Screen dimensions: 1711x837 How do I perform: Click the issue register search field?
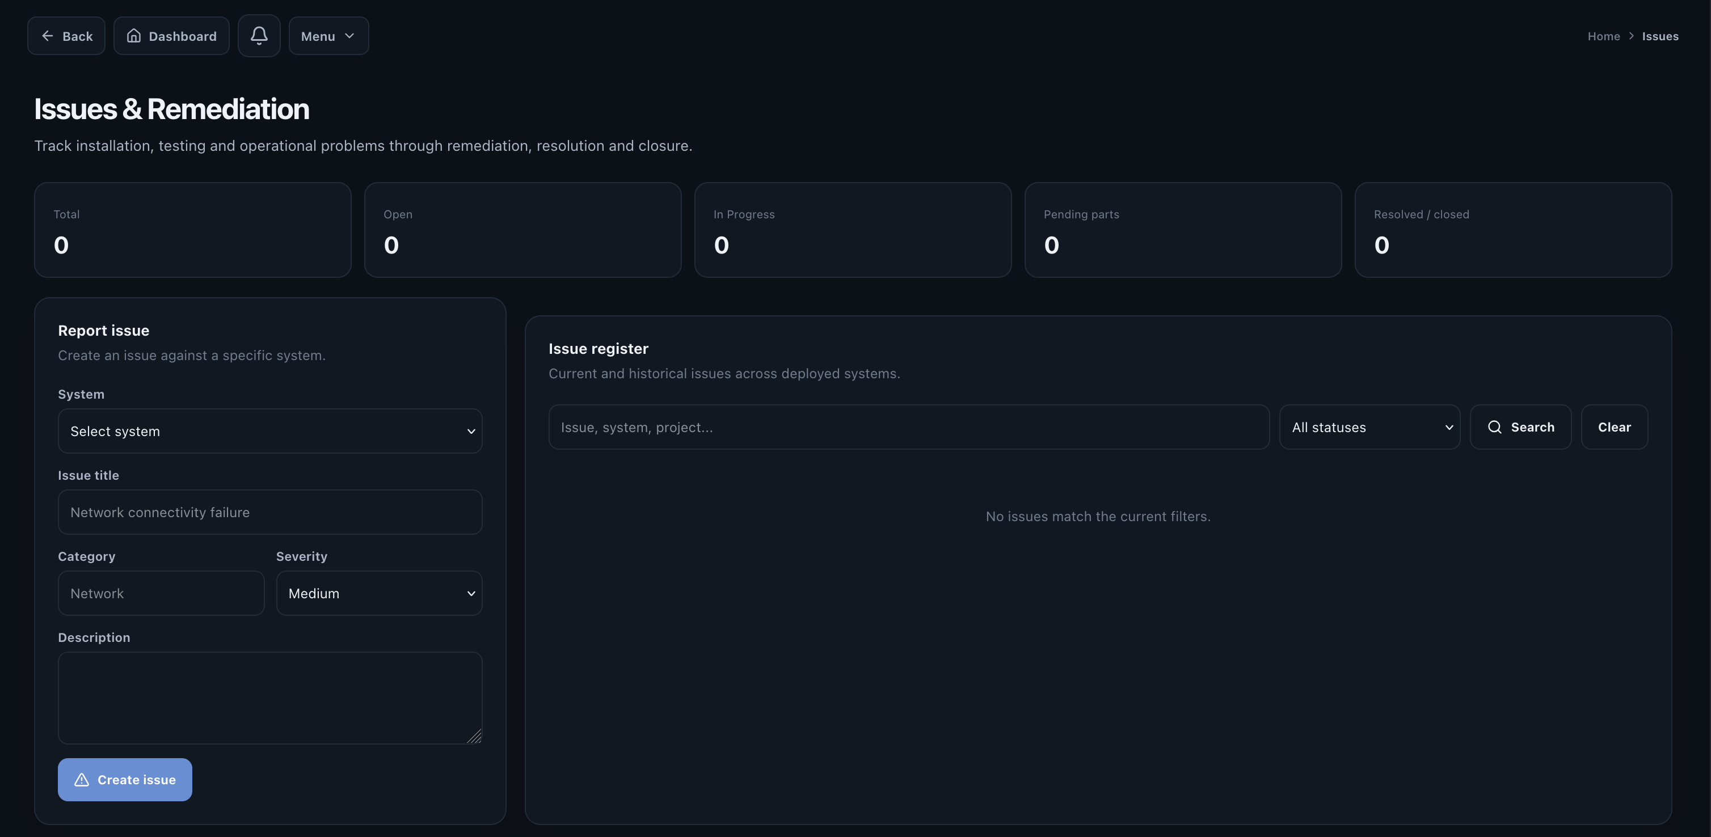pyautogui.click(x=909, y=427)
